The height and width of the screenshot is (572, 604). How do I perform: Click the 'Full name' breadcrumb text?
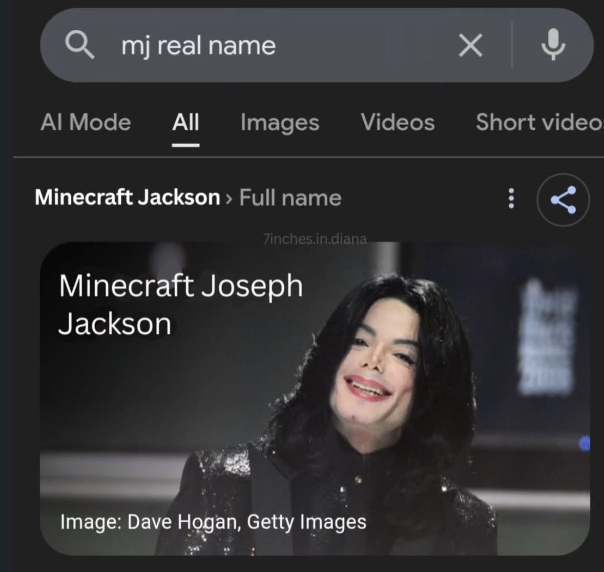coord(290,198)
